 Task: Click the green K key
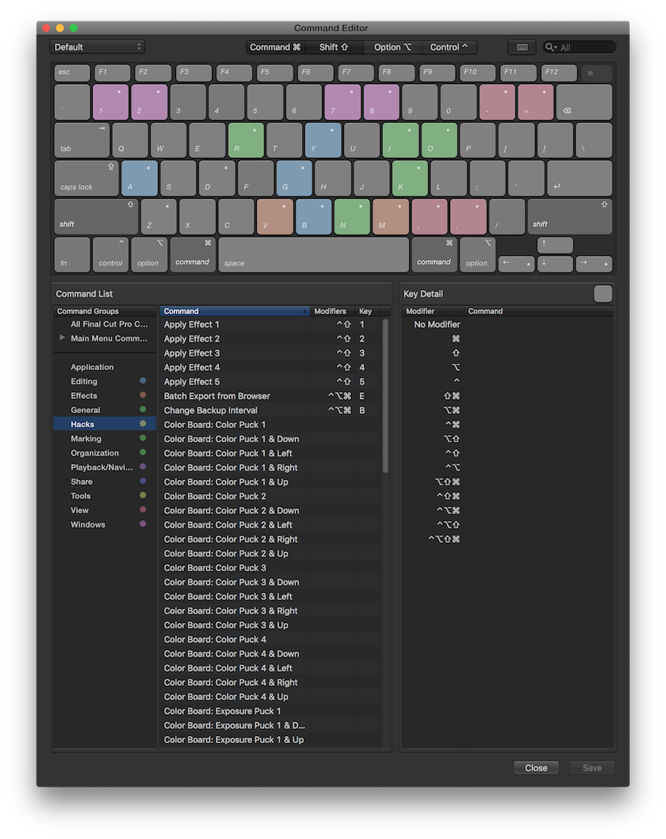click(x=409, y=178)
